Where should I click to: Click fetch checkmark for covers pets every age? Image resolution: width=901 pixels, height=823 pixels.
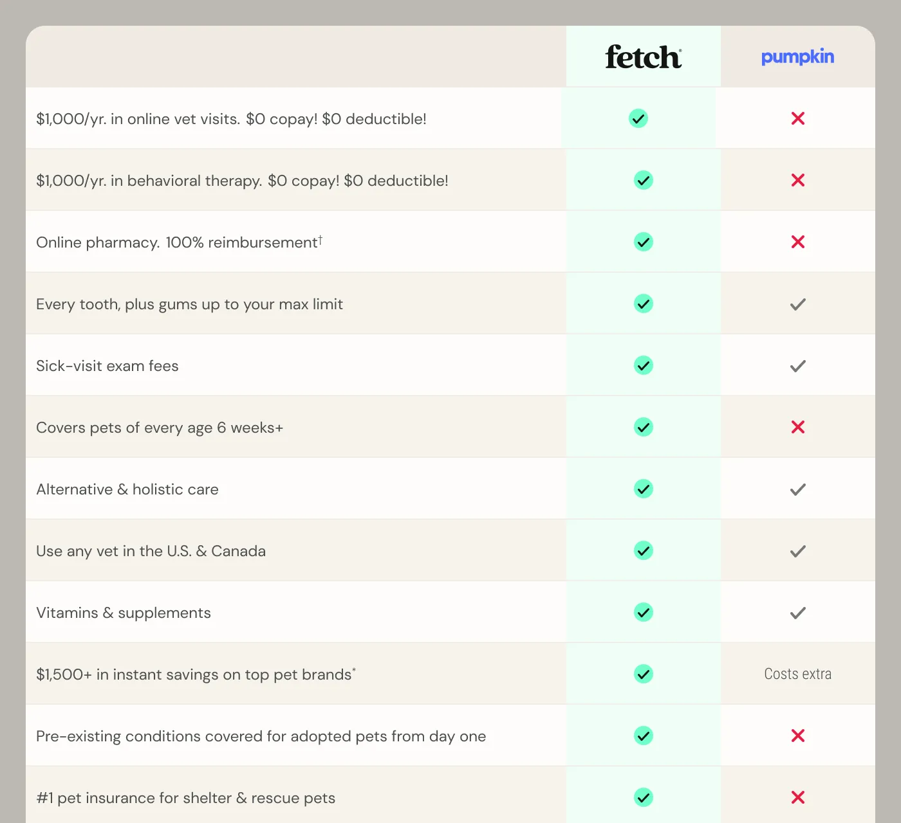tap(644, 427)
